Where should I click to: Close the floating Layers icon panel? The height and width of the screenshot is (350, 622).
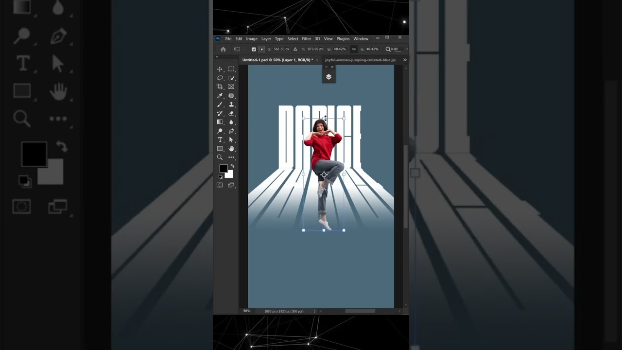click(332, 67)
